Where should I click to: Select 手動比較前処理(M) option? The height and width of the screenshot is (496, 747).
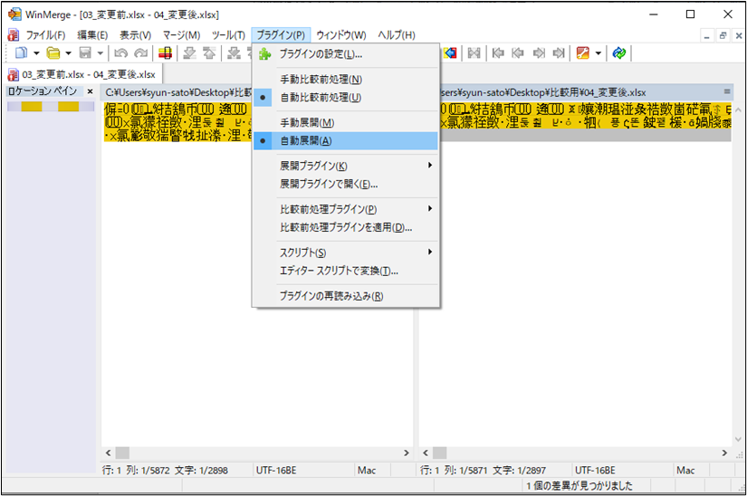click(321, 80)
